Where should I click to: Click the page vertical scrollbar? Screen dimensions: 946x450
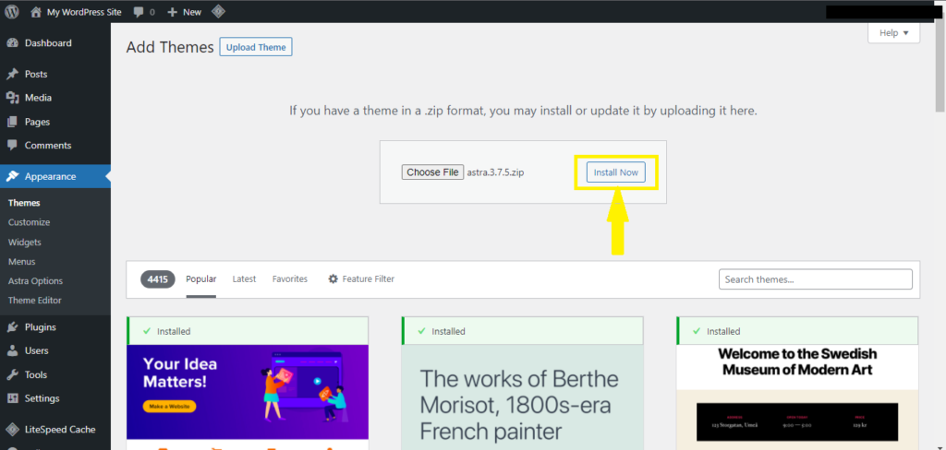[940, 67]
